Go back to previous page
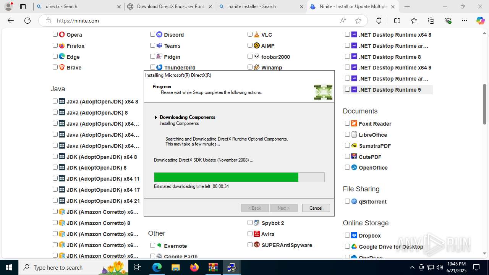Screen dimensions: 489x275 pos(11,21)
